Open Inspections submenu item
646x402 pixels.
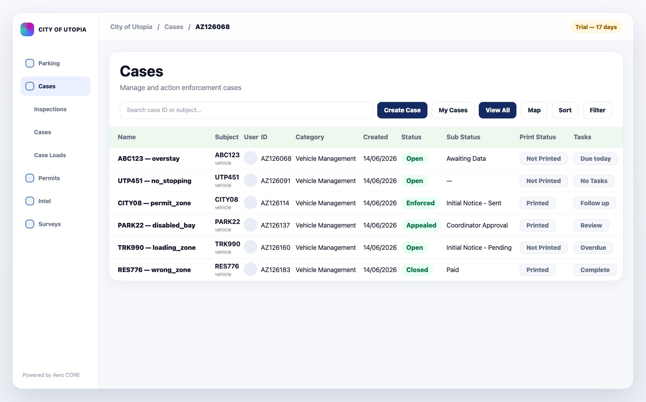point(50,109)
